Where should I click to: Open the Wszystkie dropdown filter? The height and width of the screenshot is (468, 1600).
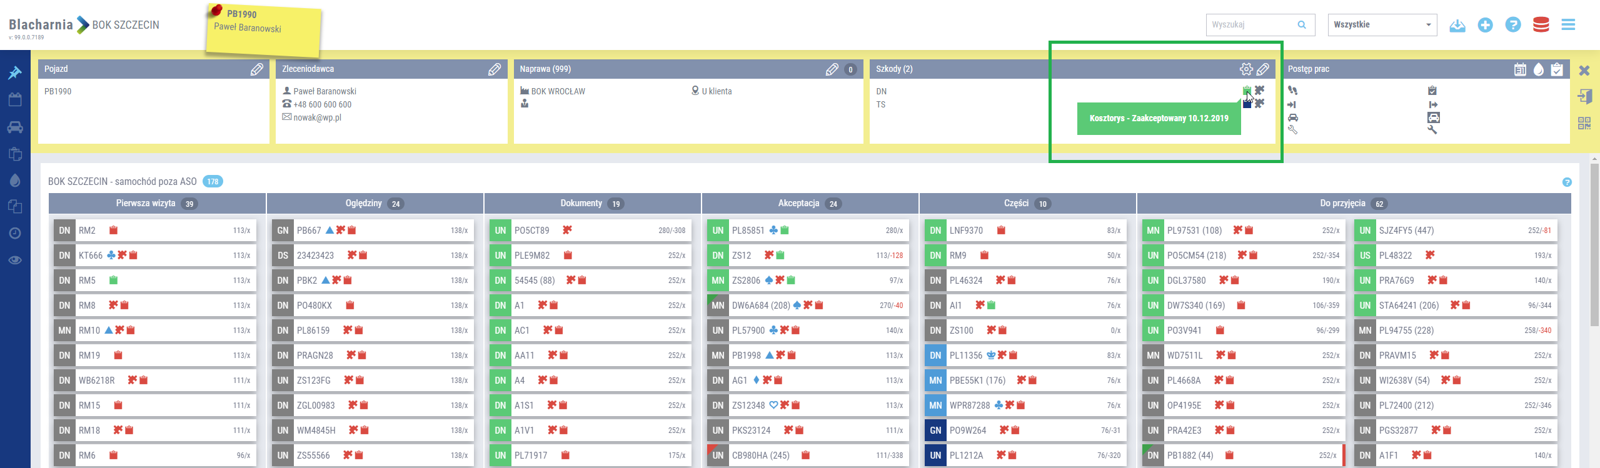point(1382,25)
